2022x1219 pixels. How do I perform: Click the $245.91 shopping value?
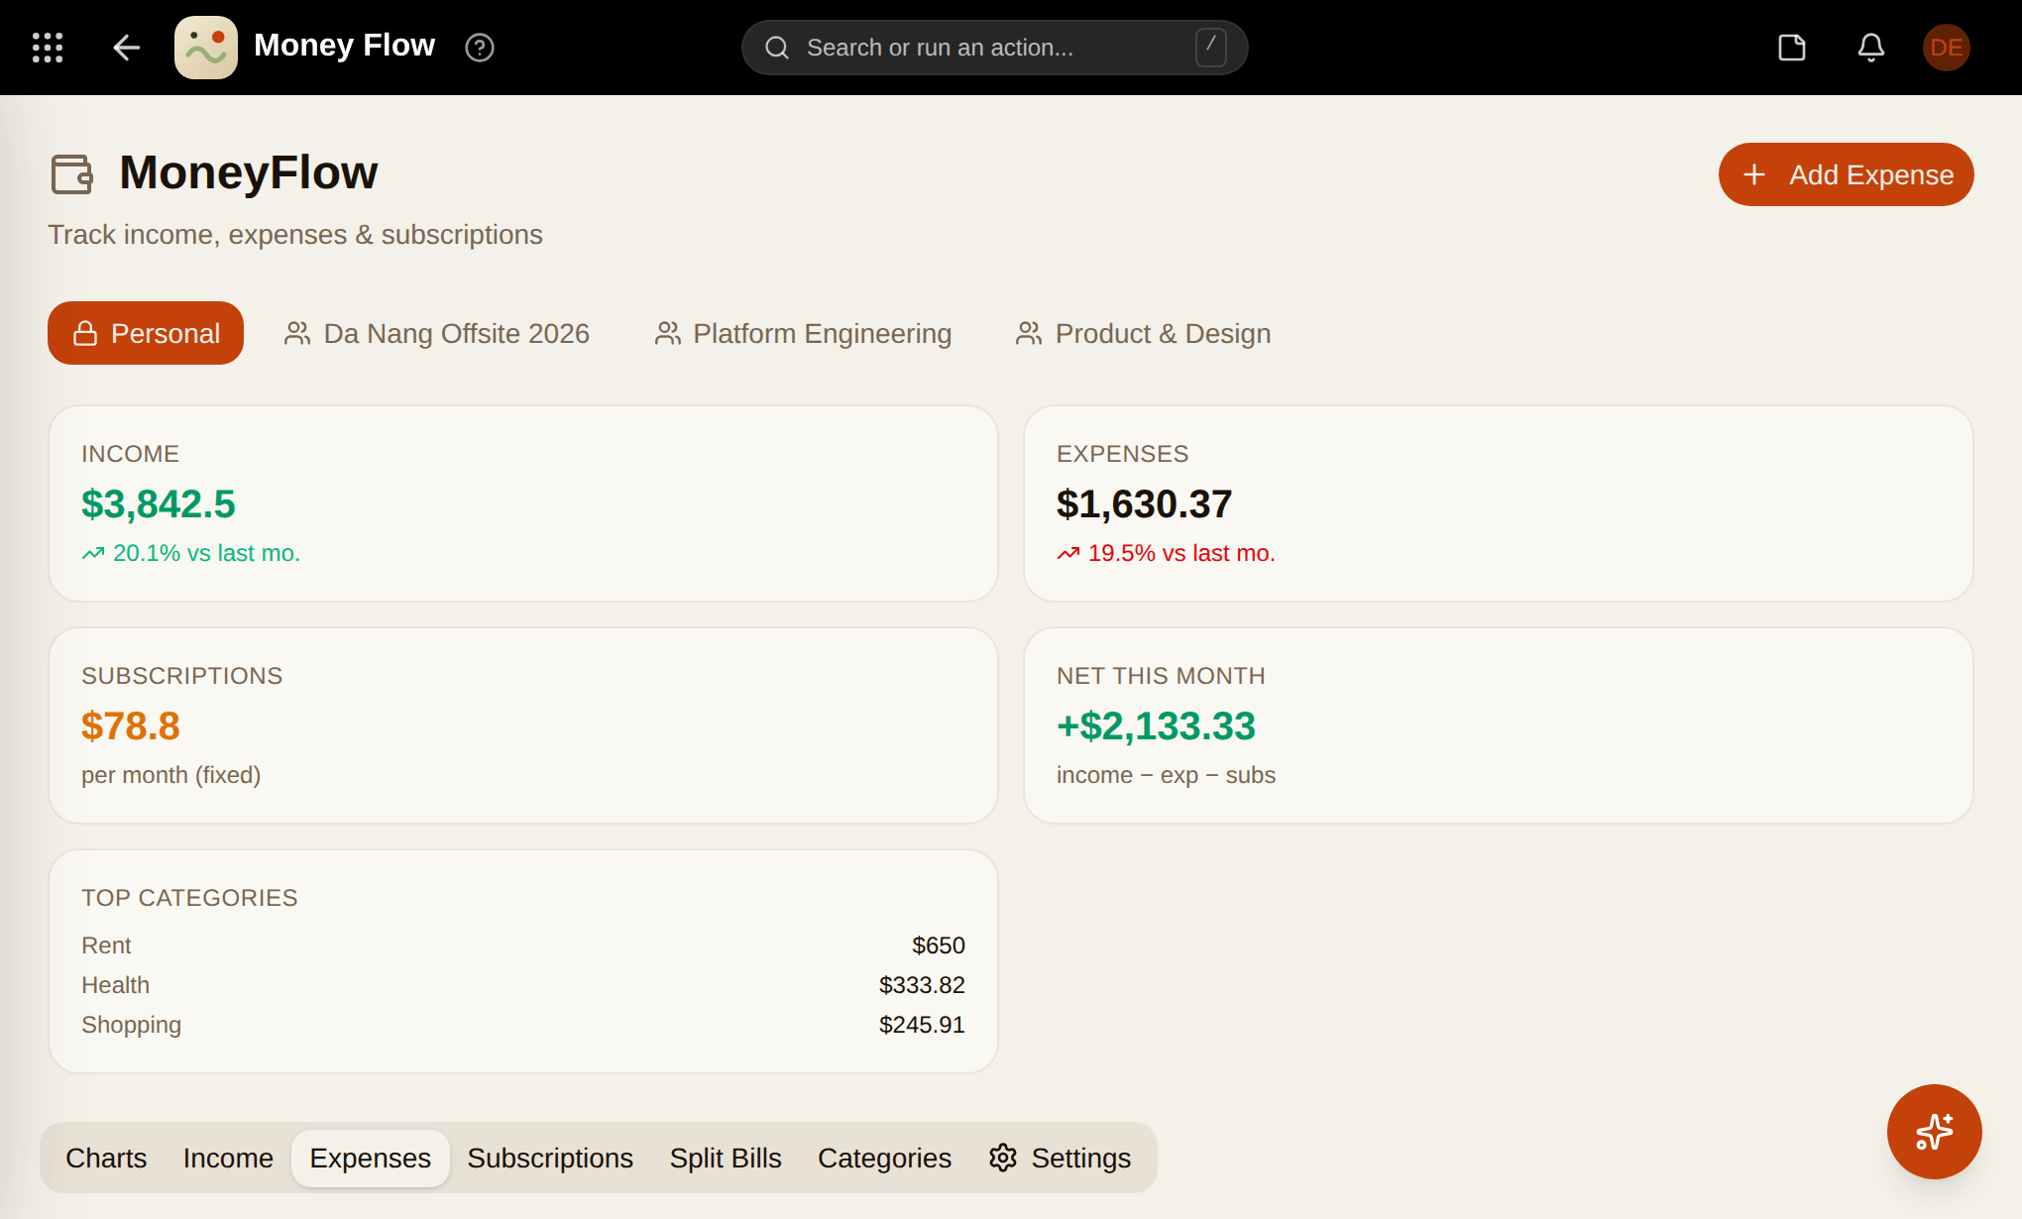(922, 1025)
